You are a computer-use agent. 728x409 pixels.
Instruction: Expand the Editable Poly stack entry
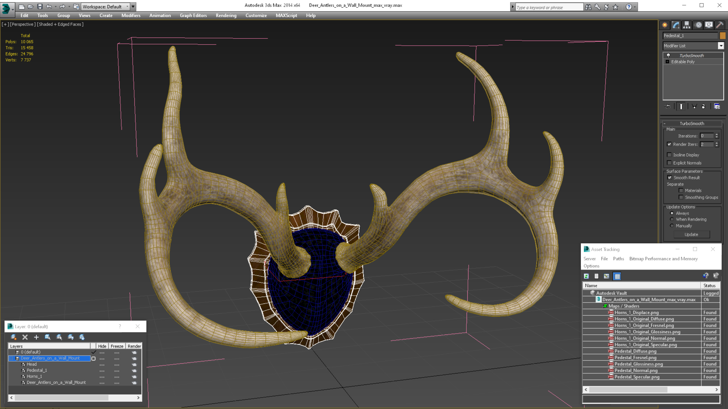pyautogui.click(x=668, y=62)
